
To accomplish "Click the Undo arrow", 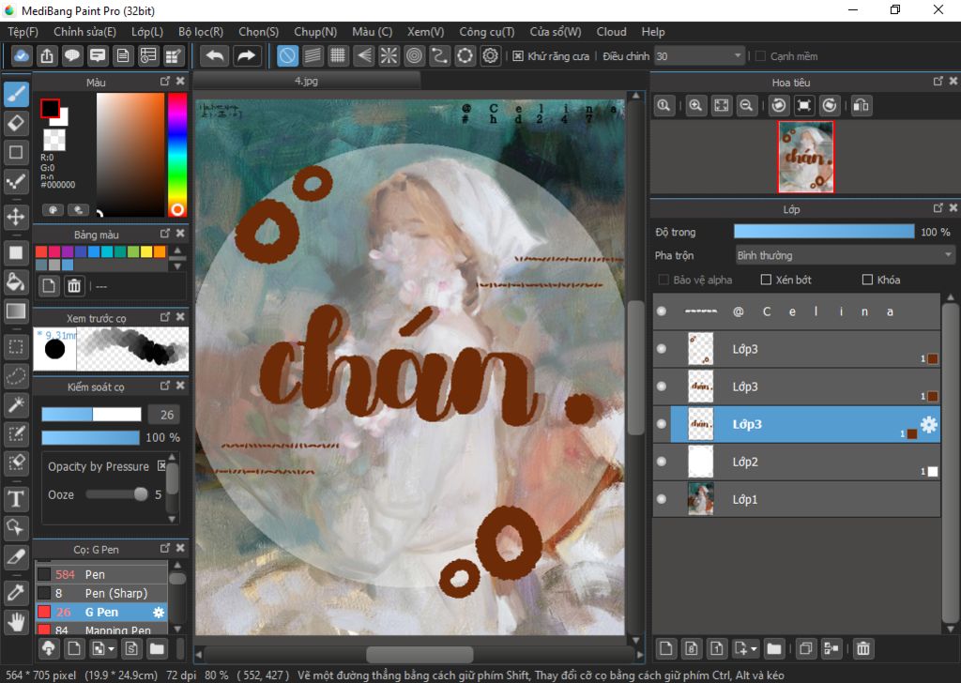I will [215, 55].
